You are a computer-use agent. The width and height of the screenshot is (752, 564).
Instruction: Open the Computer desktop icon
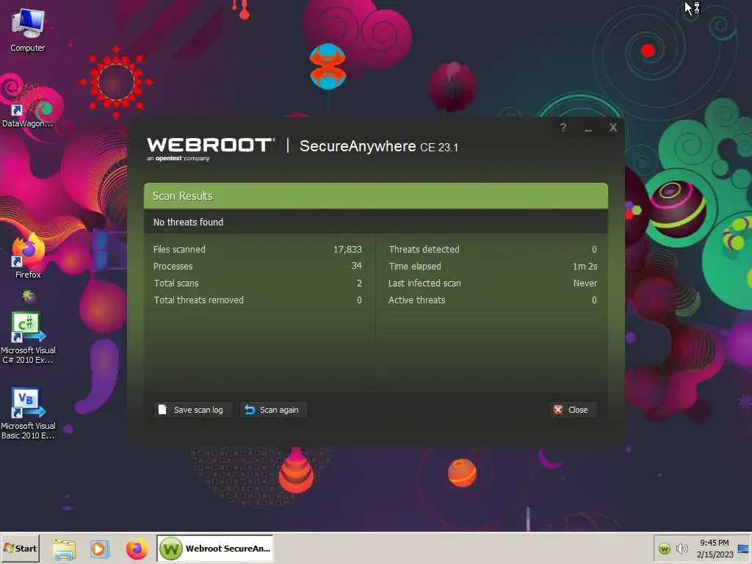pos(28,29)
